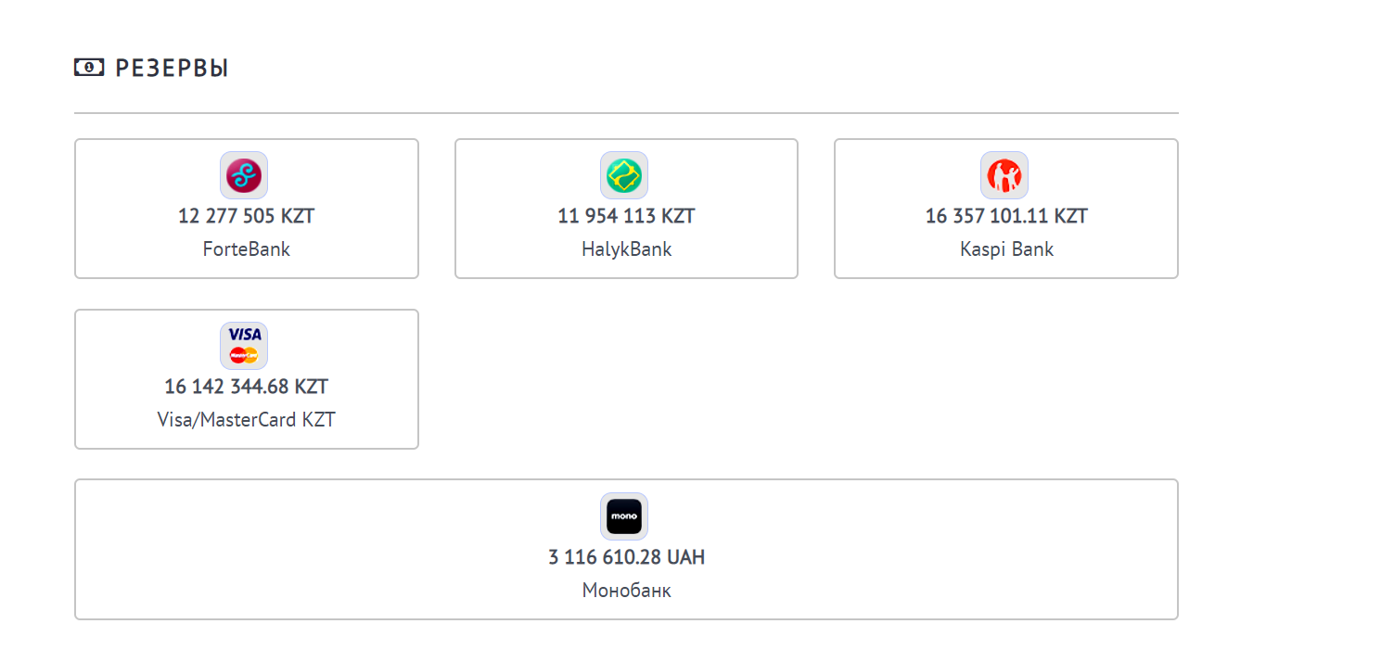The height and width of the screenshot is (662, 1394).
Task: Select the Kaspi Bank name label
Action: (x=1007, y=249)
